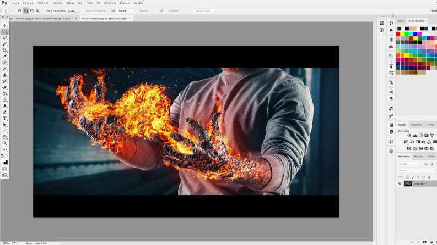Choose Subtract from Selection mode
Viewport: 437px width, 245px height.
32,10
